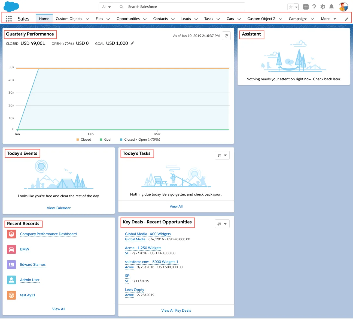Expand the Opportunities tab chevron
This screenshot has height=319, width=353.
tap(145, 19)
